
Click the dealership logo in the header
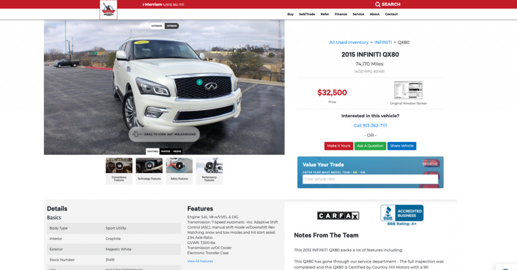(x=109, y=10)
